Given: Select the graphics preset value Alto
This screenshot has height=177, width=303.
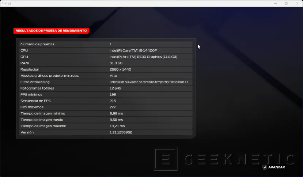Looking at the screenshot, I should [113, 76].
